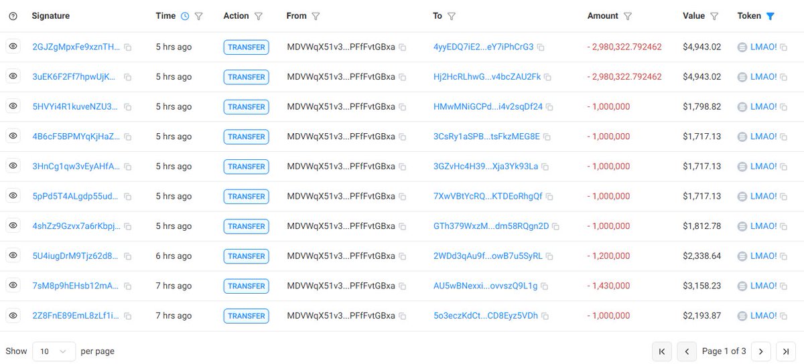The image size is (804, 364).
Task: Toggle eye icon for row 5pPd5T4ALgdp55ud
Action: pyautogui.click(x=13, y=195)
